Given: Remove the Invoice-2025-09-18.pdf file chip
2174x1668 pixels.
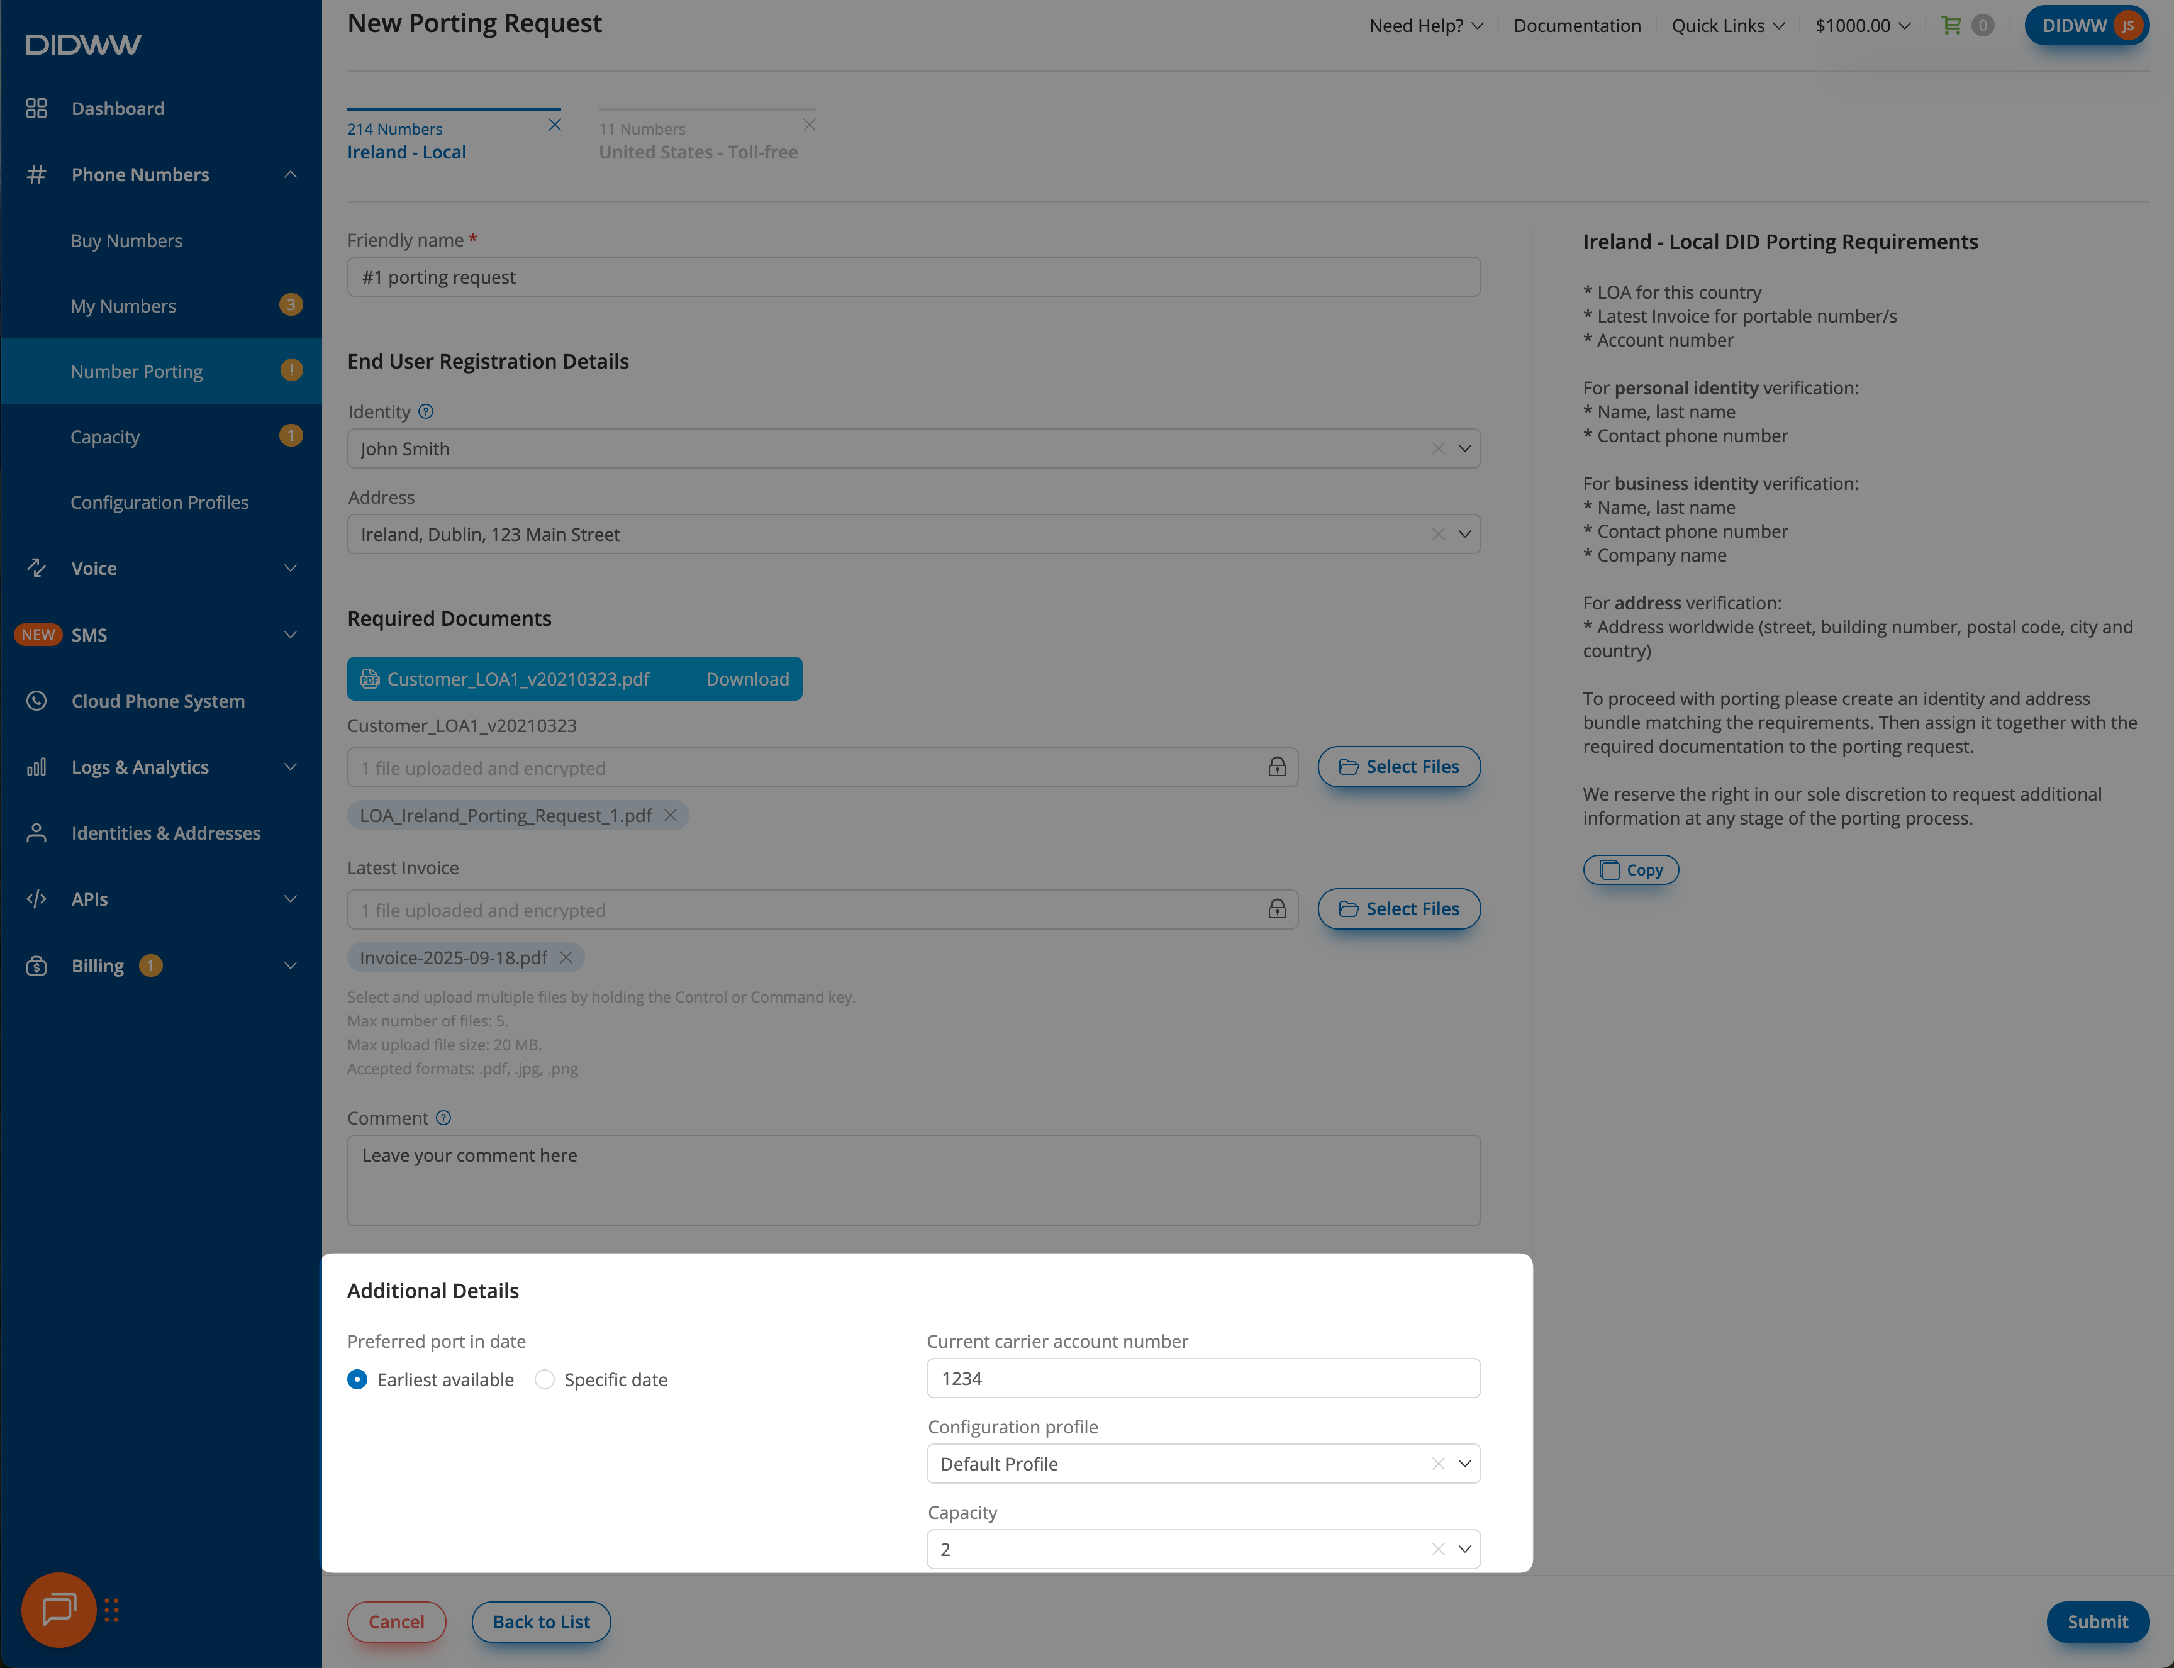Looking at the screenshot, I should 566,957.
